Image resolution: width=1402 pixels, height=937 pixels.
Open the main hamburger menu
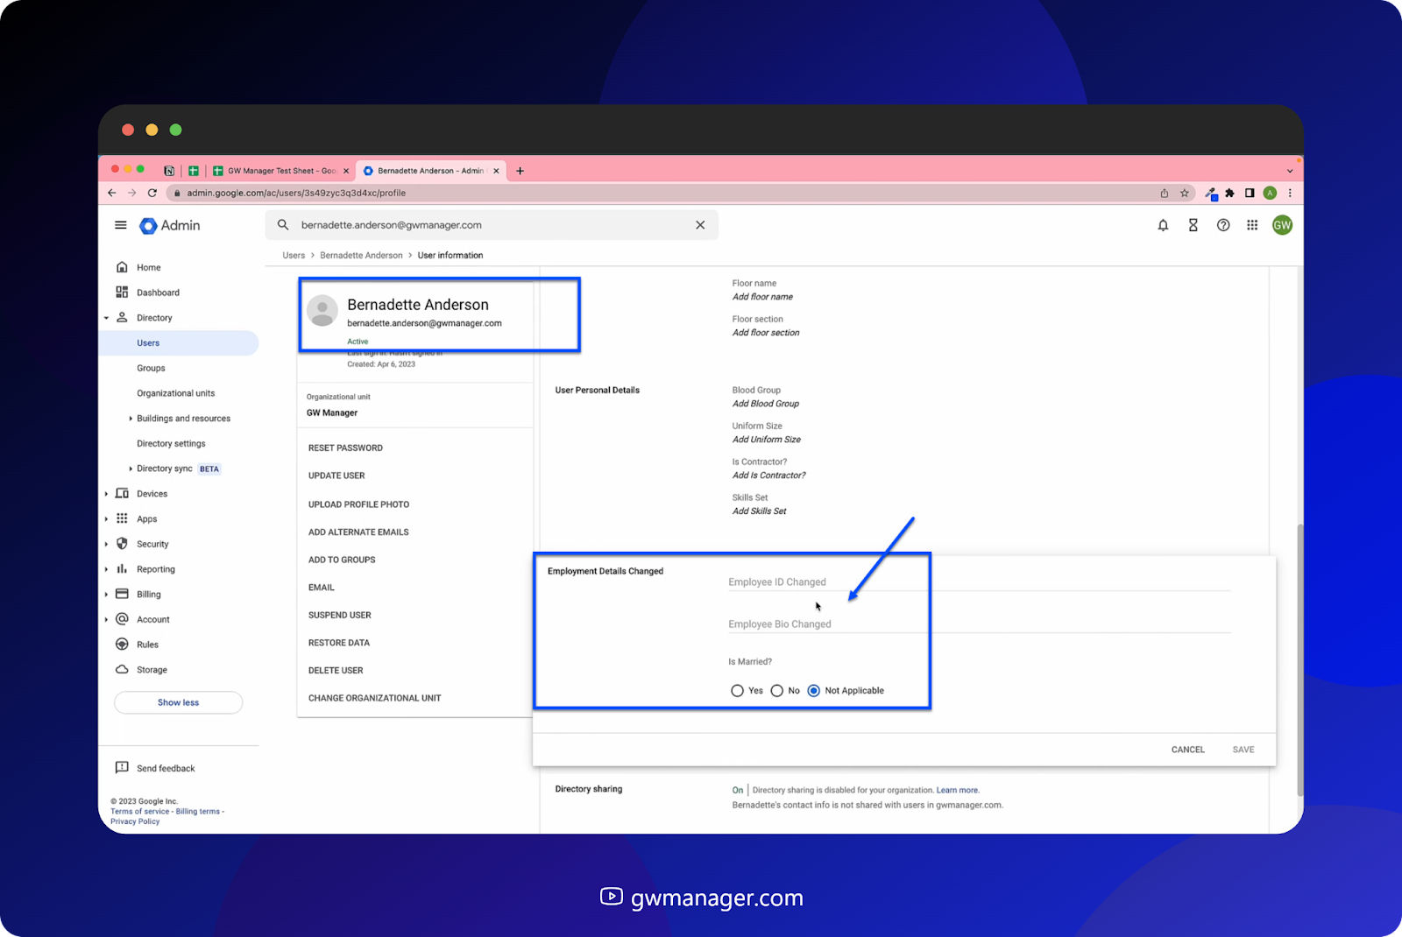click(x=121, y=225)
